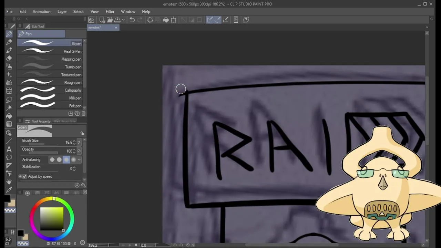
Task: Choose the Calligraphy sub tool
Action: coord(50,90)
